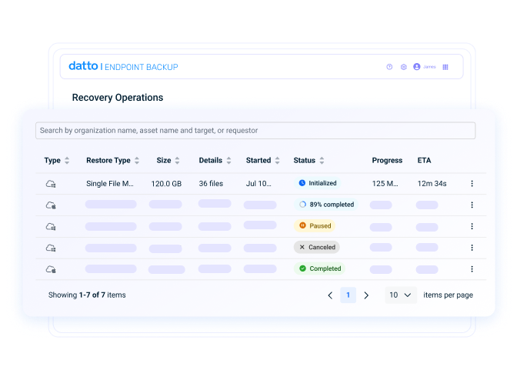
Task: Open the James user profile menu
Action: (425, 67)
